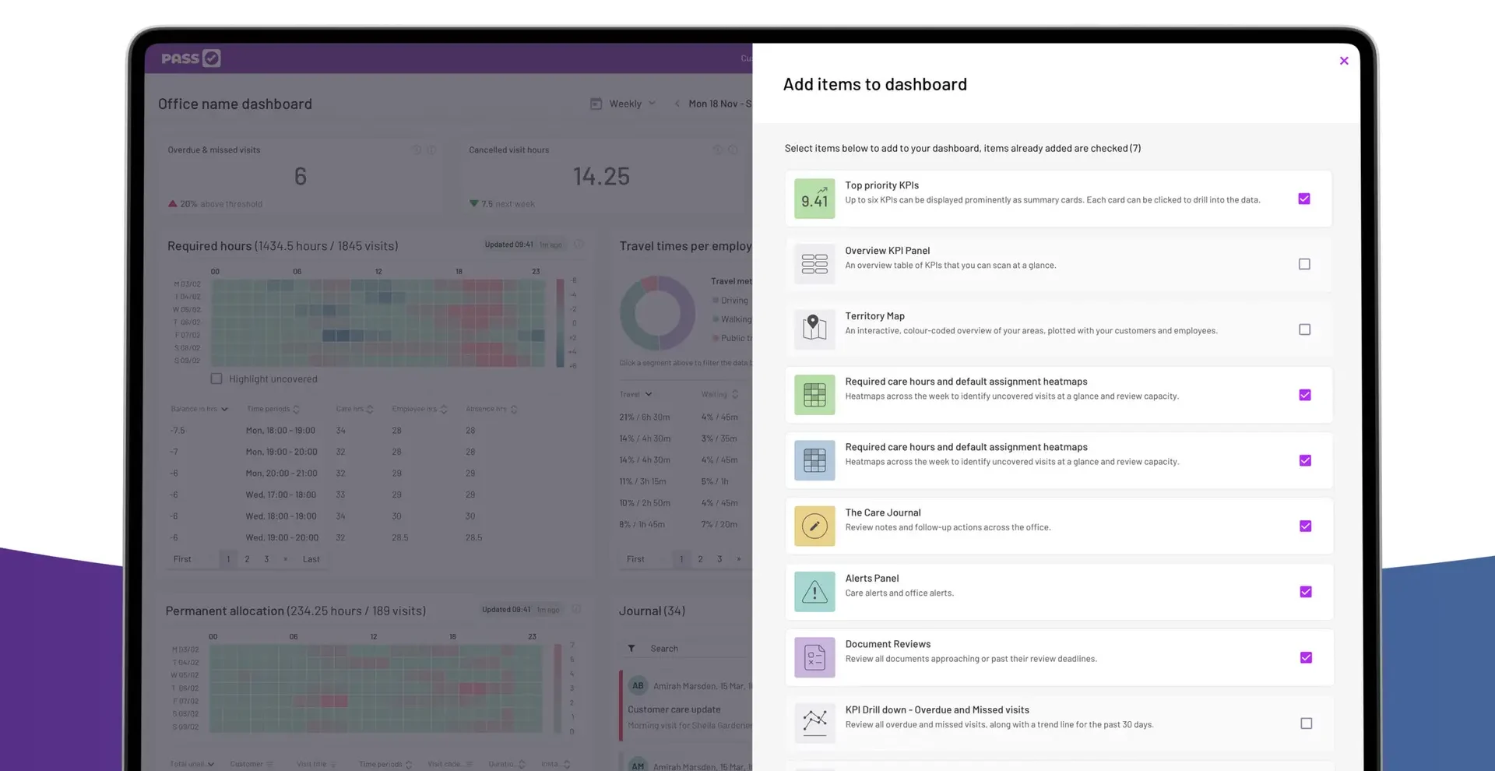Go to page 2 of Required hours table

(247, 559)
